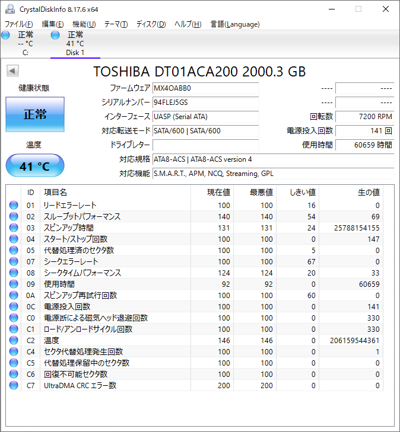
Task: Click the 対応規格 field ATA8-ACS version 4
Action: (x=274, y=159)
